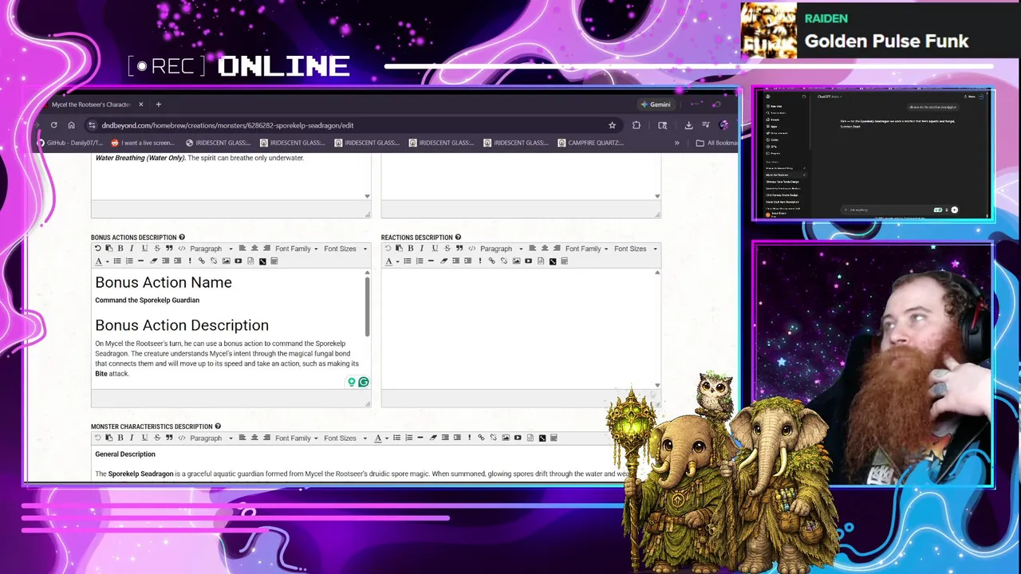Open Paragraph dropdown in Bonus Actions toolbar
Screen dimensions: 1021x574
click(x=211, y=249)
